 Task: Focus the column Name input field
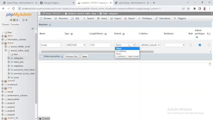pos(51,45)
